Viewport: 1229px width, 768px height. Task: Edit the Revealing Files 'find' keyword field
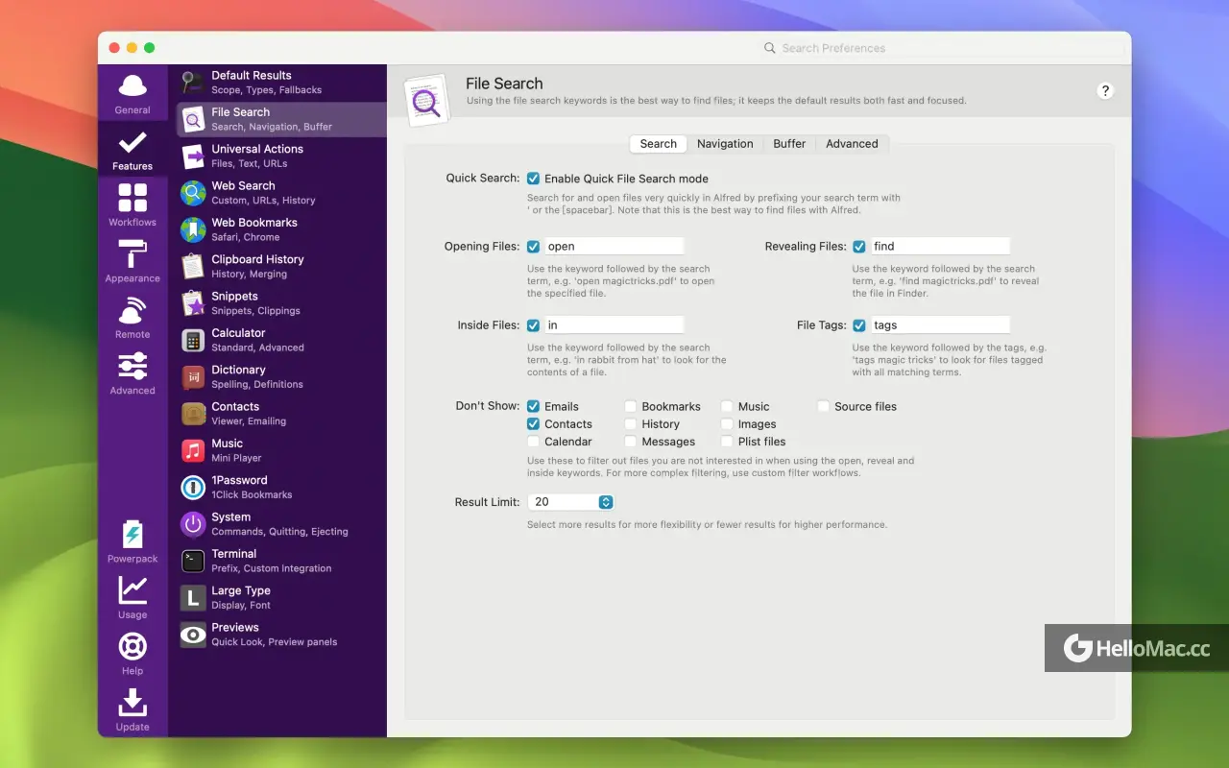pyautogui.click(x=940, y=247)
